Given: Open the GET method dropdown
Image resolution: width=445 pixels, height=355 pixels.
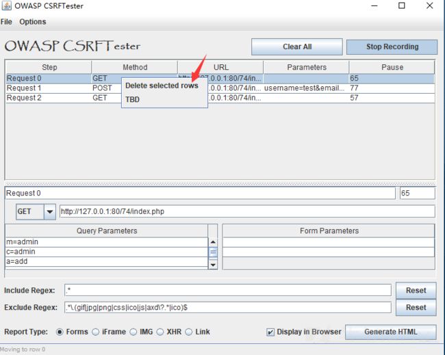Looking at the screenshot, I should point(50,211).
